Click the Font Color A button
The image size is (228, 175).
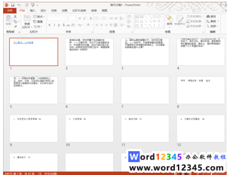tap(88, 25)
